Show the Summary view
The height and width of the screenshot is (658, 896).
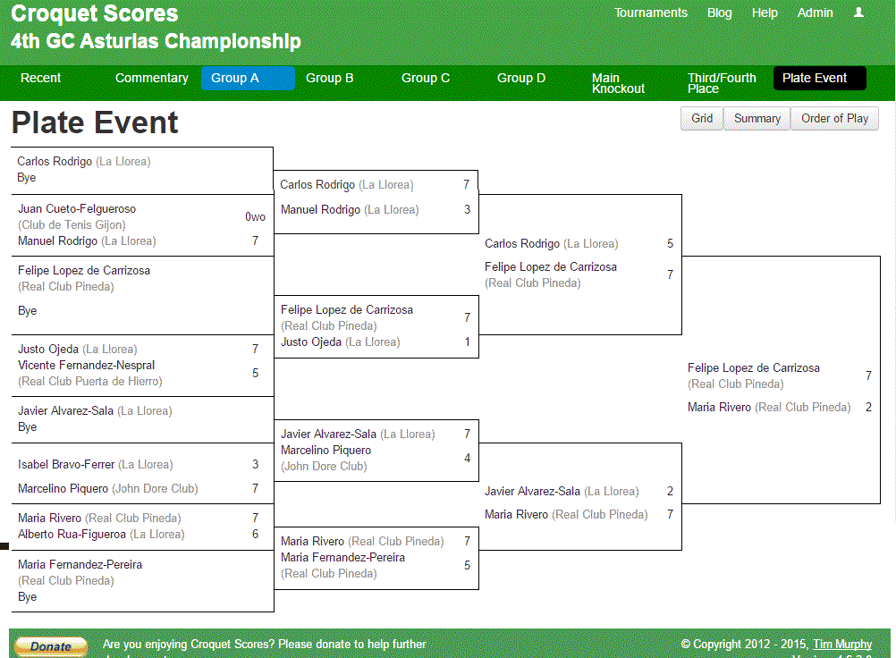point(757,119)
